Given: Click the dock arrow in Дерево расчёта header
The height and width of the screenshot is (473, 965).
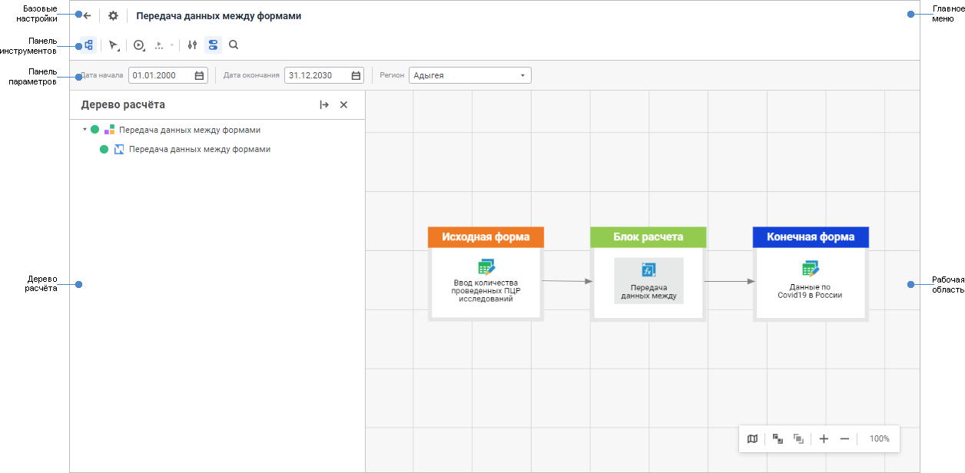Looking at the screenshot, I should click(324, 105).
